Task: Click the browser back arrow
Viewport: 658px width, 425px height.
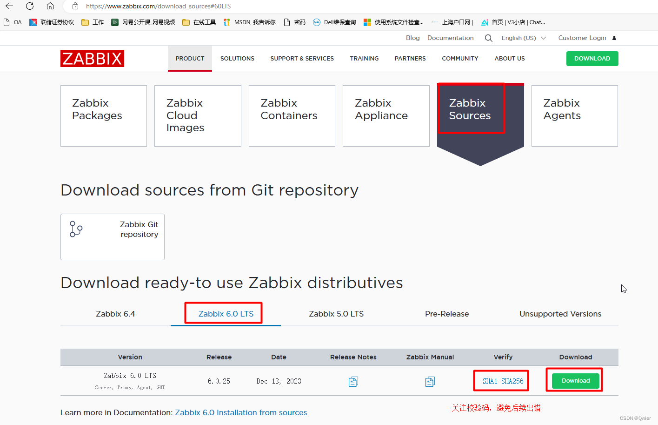Action: click(9, 6)
